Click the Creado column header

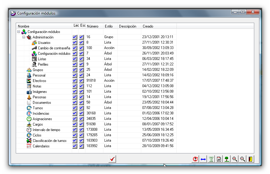pyautogui.click(x=148, y=26)
